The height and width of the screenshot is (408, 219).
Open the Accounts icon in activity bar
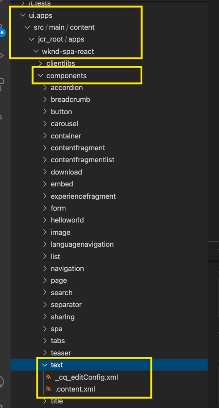tap(1, 382)
